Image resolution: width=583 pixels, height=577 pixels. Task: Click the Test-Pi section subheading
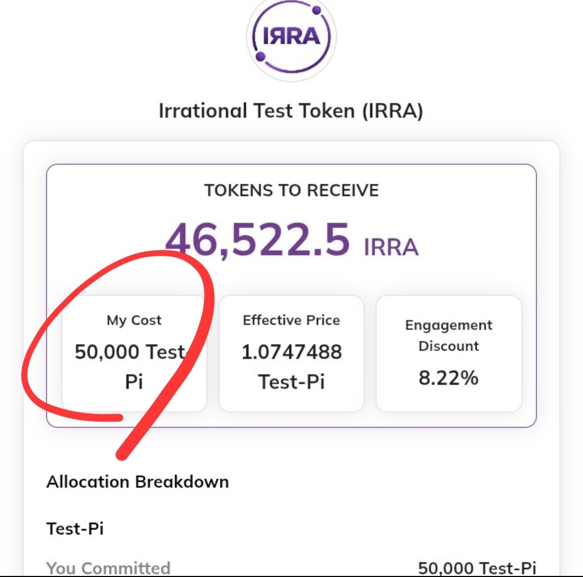tap(75, 528)
